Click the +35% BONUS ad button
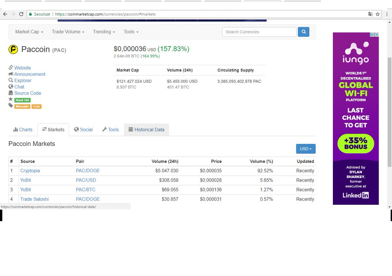Viewport: 392px width, 276px height. click(356, 144)
